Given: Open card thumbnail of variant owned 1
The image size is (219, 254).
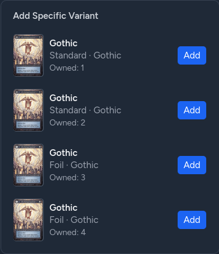Looking at the screenshot, I should click(x=29, y=55).
